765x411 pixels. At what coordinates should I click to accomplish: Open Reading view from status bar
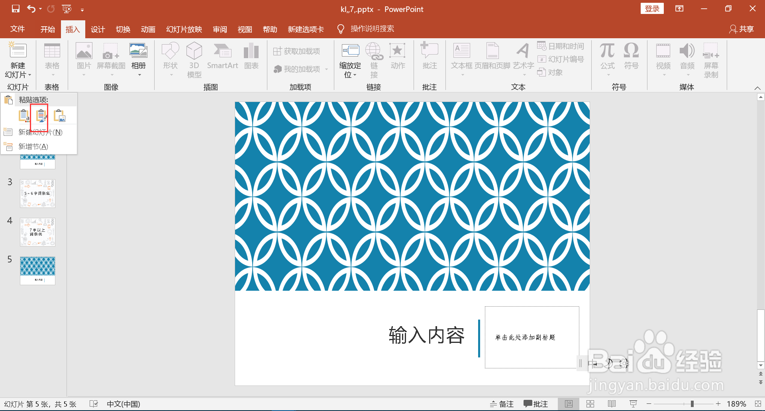[612, 404]
